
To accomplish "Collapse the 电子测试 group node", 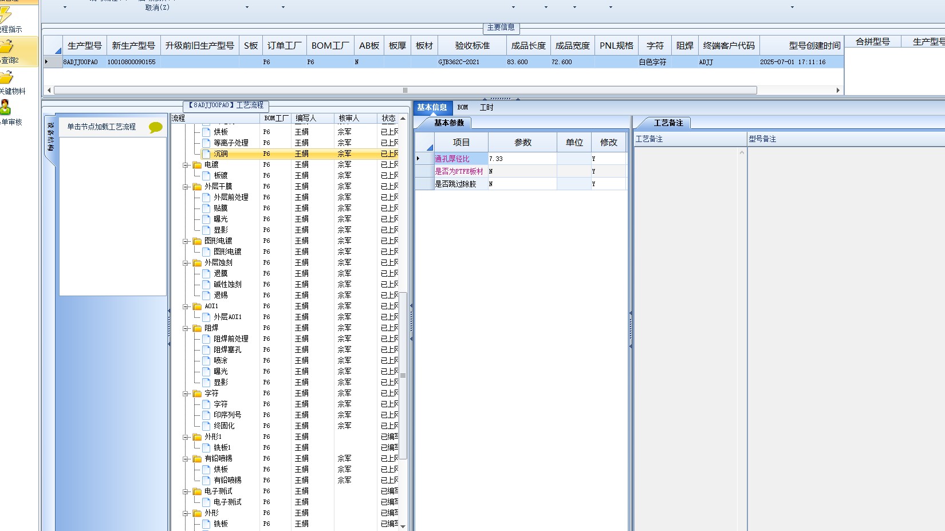I will (x=186, y=491).
